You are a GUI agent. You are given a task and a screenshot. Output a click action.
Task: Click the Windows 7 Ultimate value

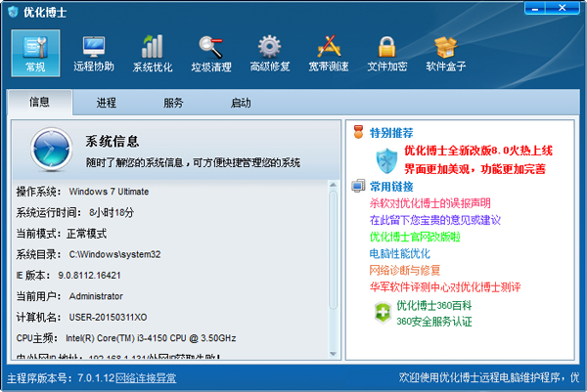(x=109, y=192)
